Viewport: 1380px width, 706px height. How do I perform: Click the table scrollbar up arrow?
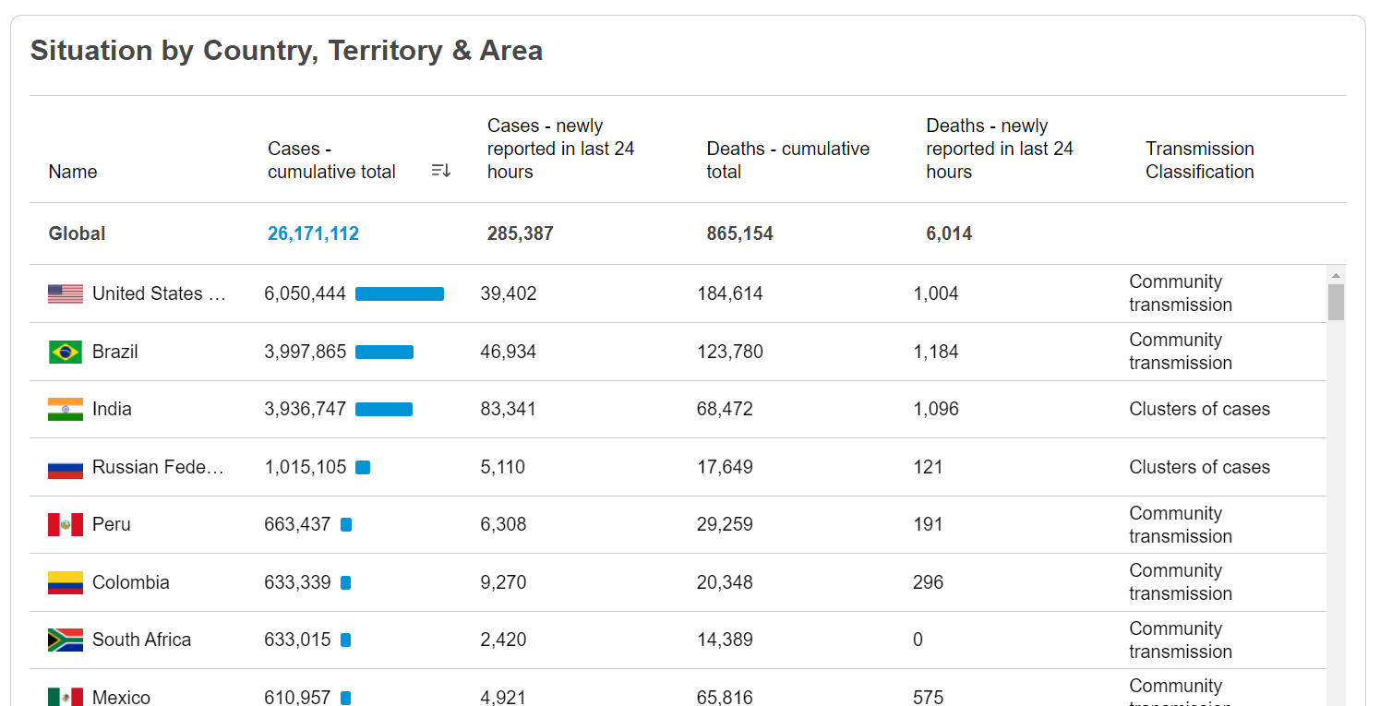pyautogui.click(x=1336, y=275)
